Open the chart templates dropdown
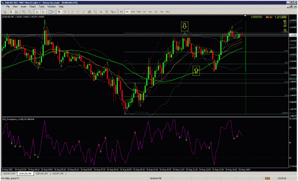 [x=51, y=12]
